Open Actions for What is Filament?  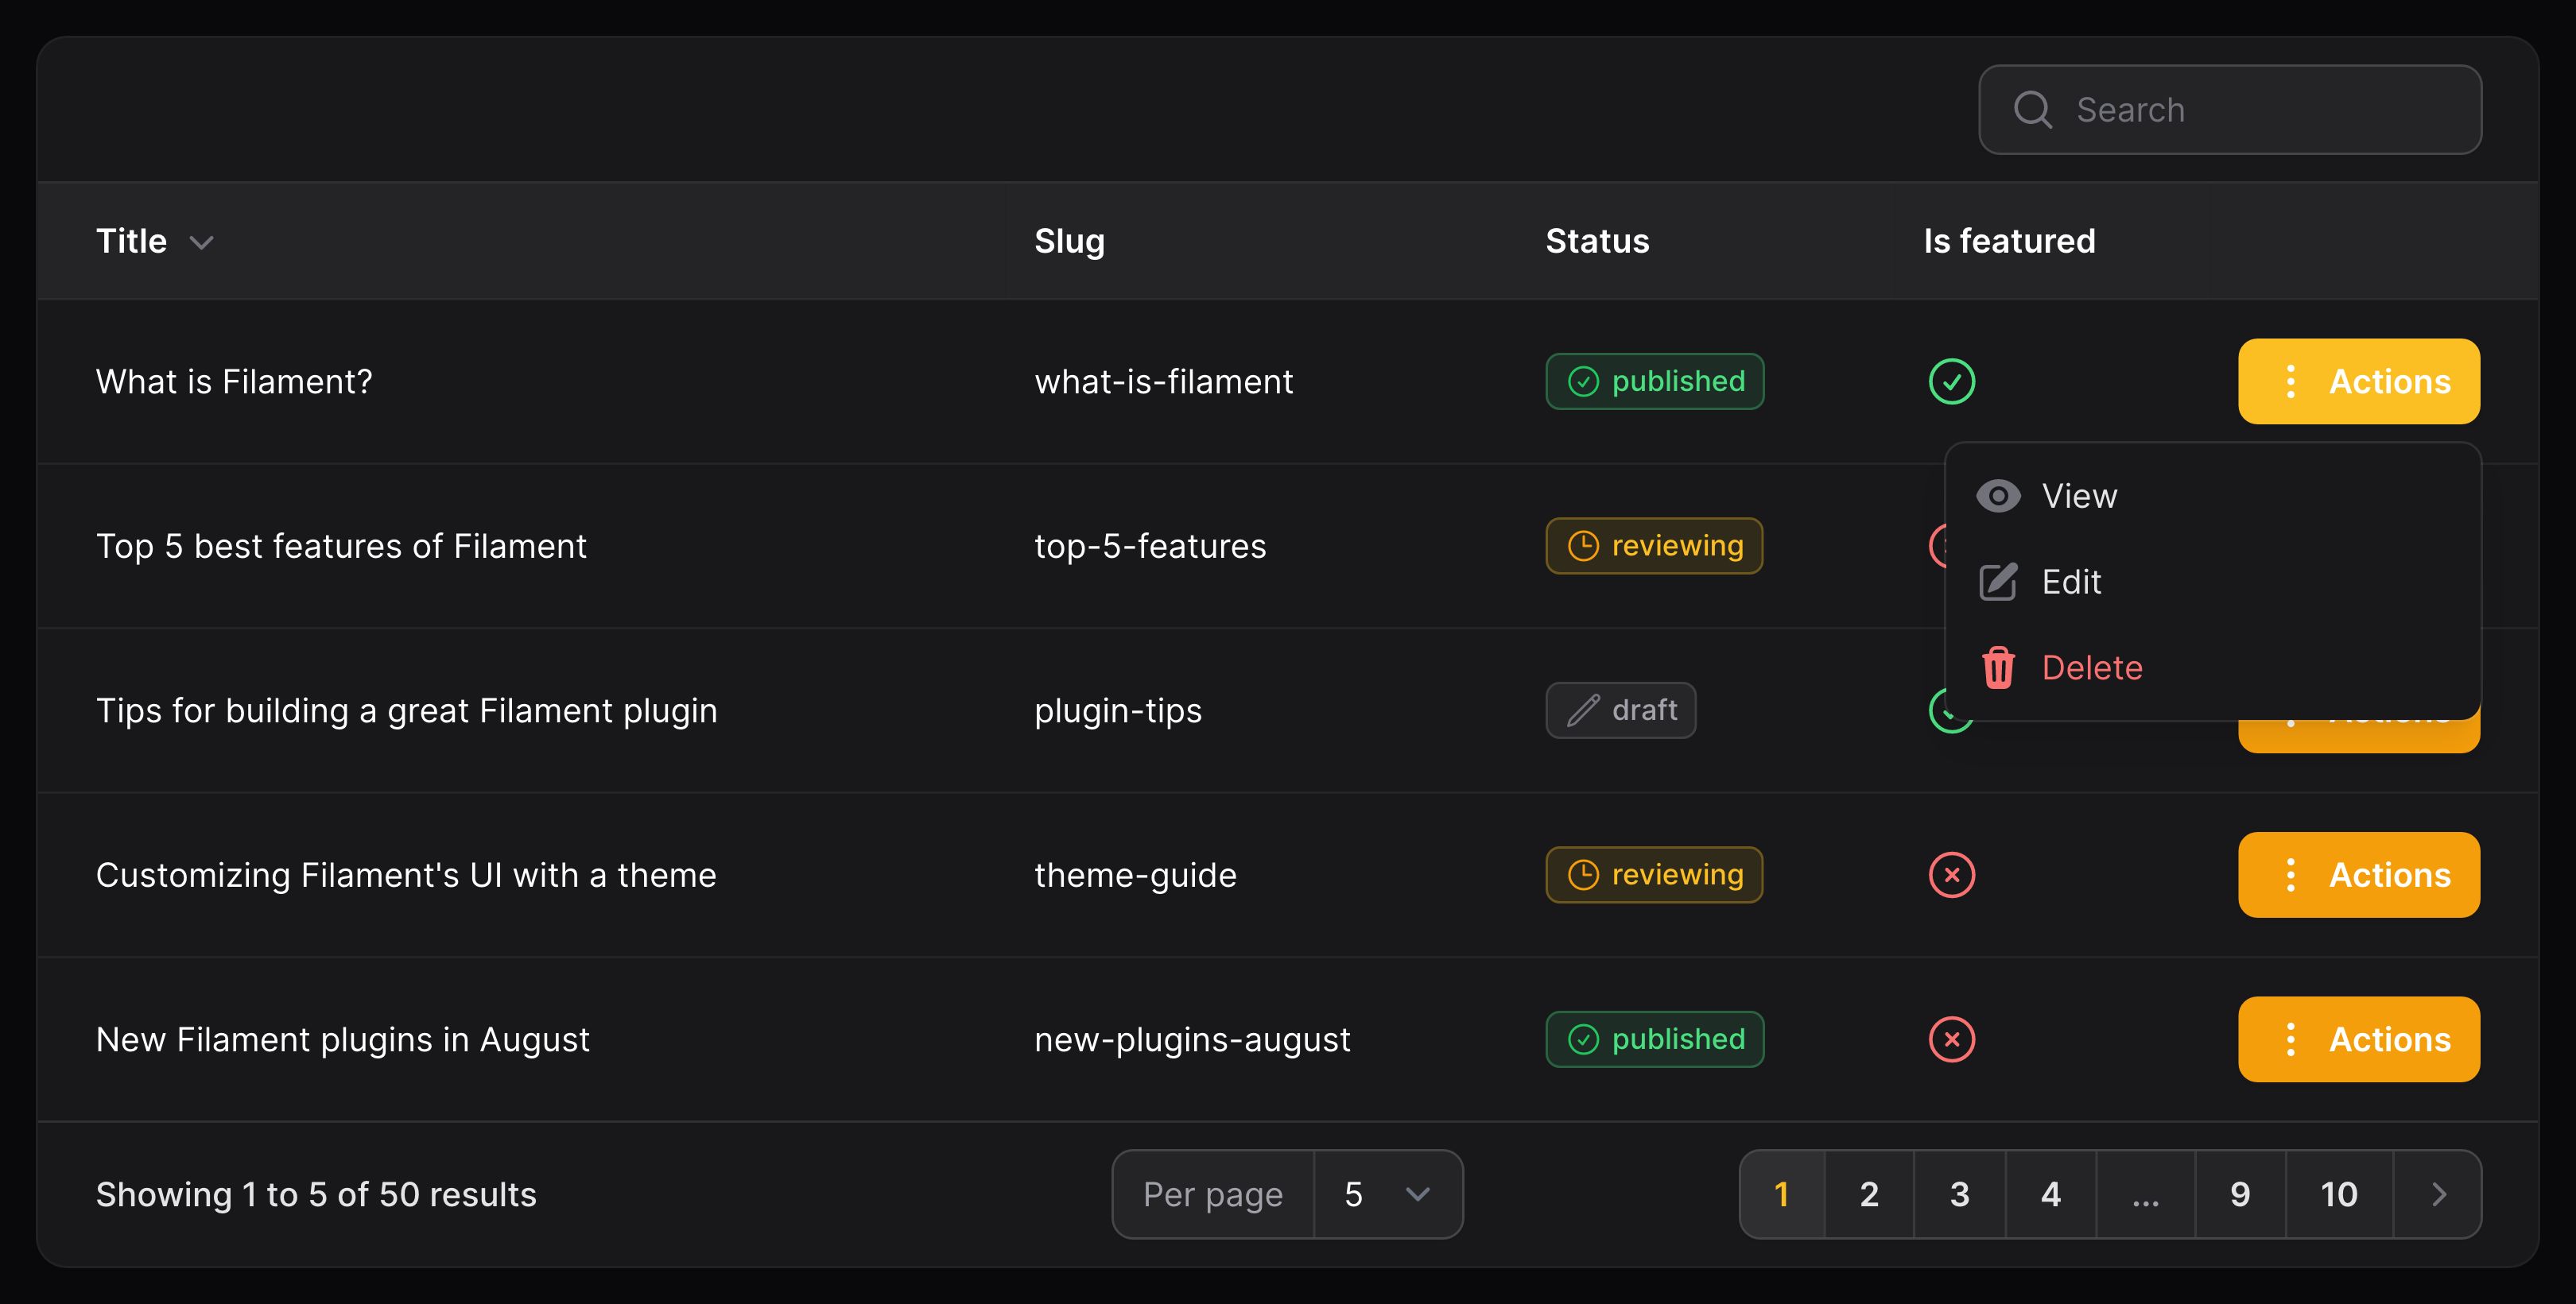[2358, 381]
